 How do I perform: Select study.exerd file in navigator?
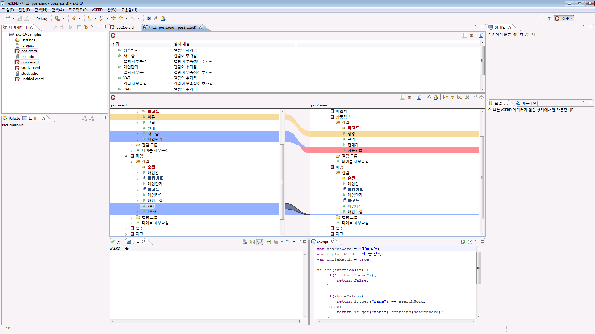pyautogui.click(x=30, y=68)
